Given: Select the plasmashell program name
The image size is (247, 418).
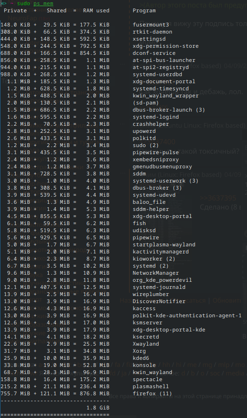Looking at the screenshot, I should 151,386.
